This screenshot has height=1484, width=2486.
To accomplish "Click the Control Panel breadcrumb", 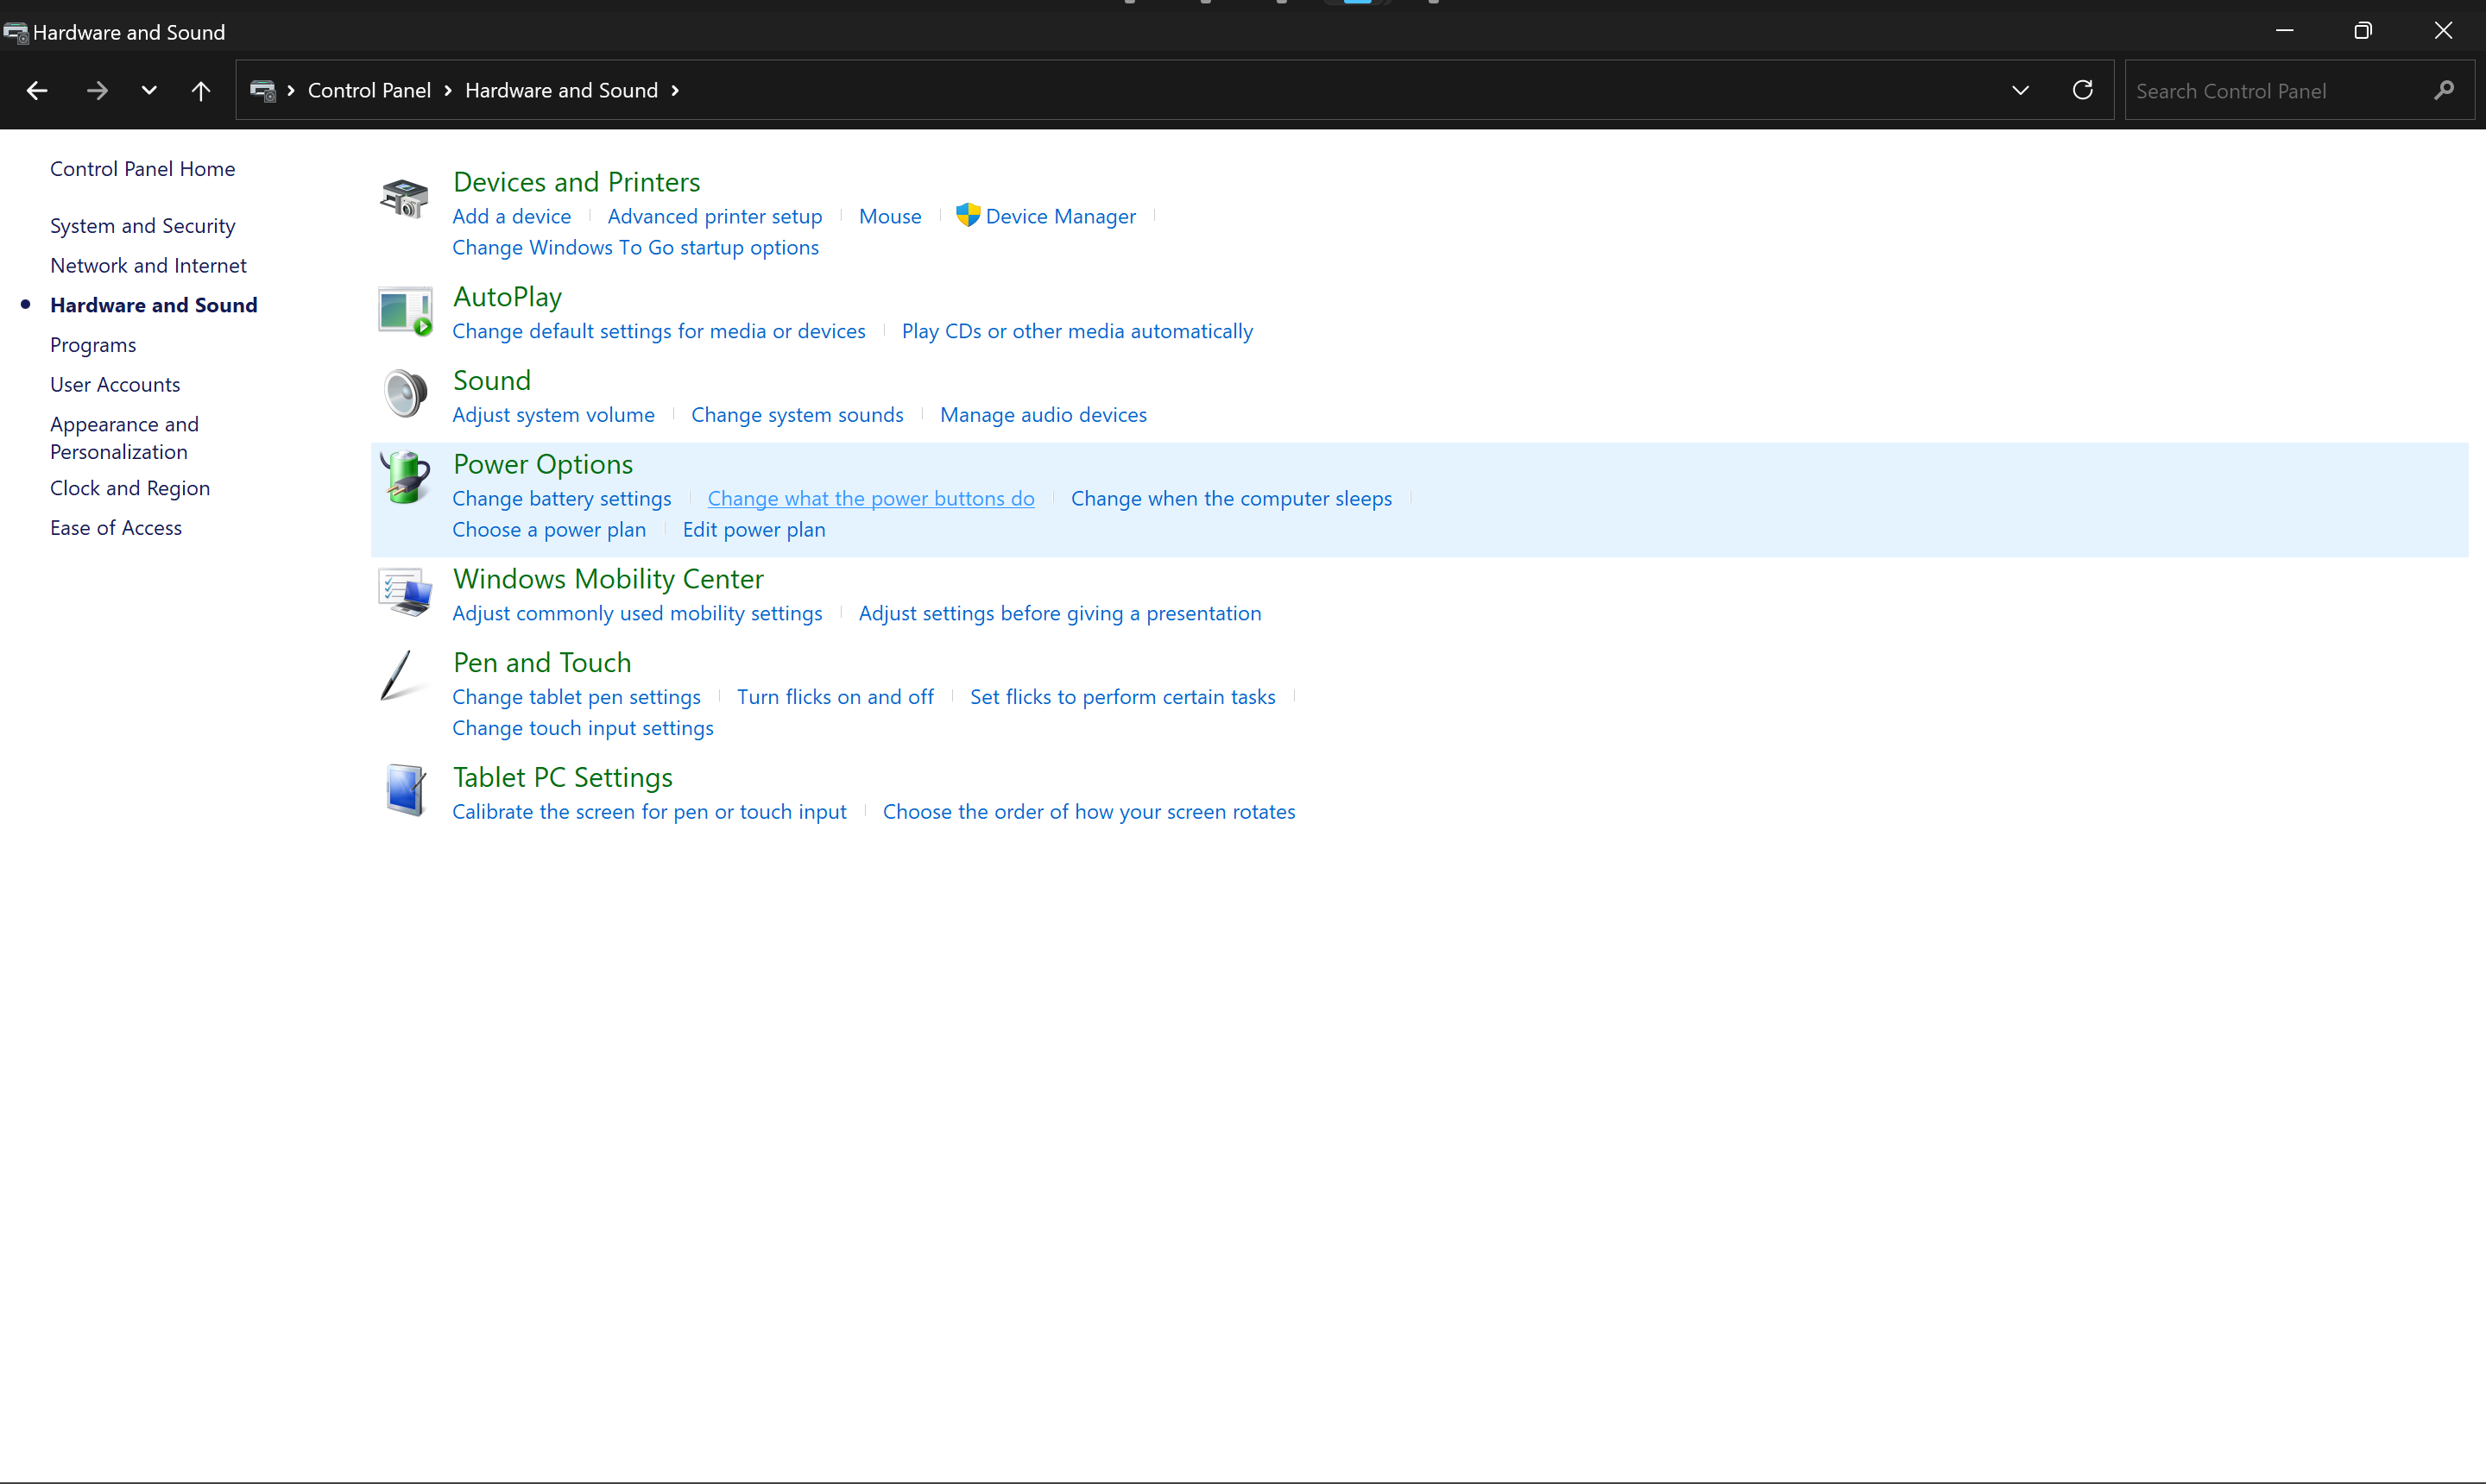I will (369, 91).
